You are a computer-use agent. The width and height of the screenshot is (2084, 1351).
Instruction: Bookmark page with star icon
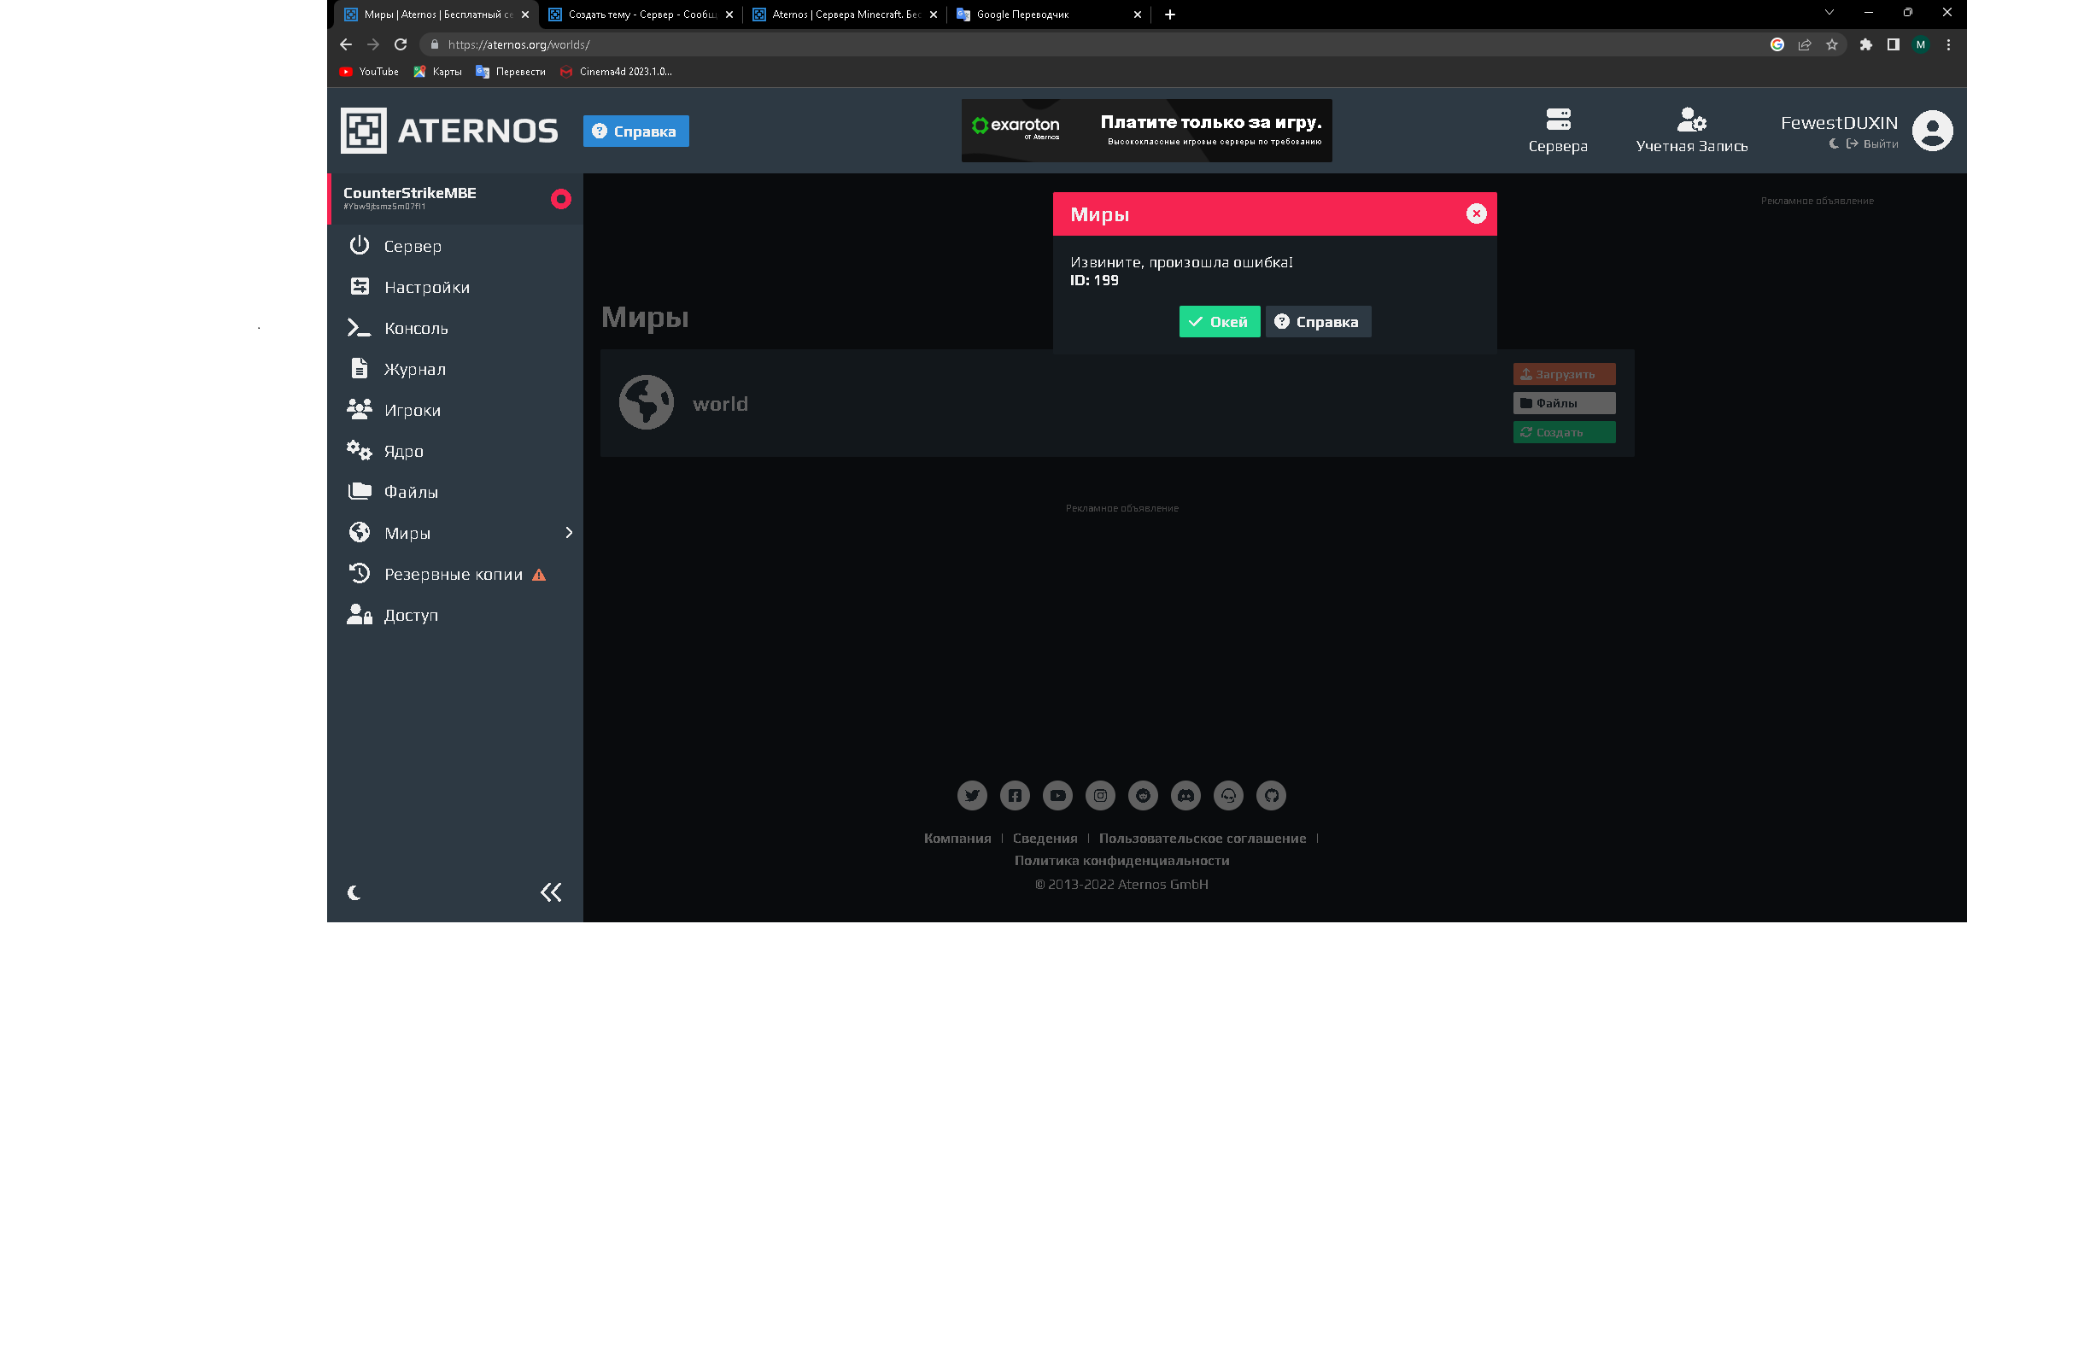1831,44
